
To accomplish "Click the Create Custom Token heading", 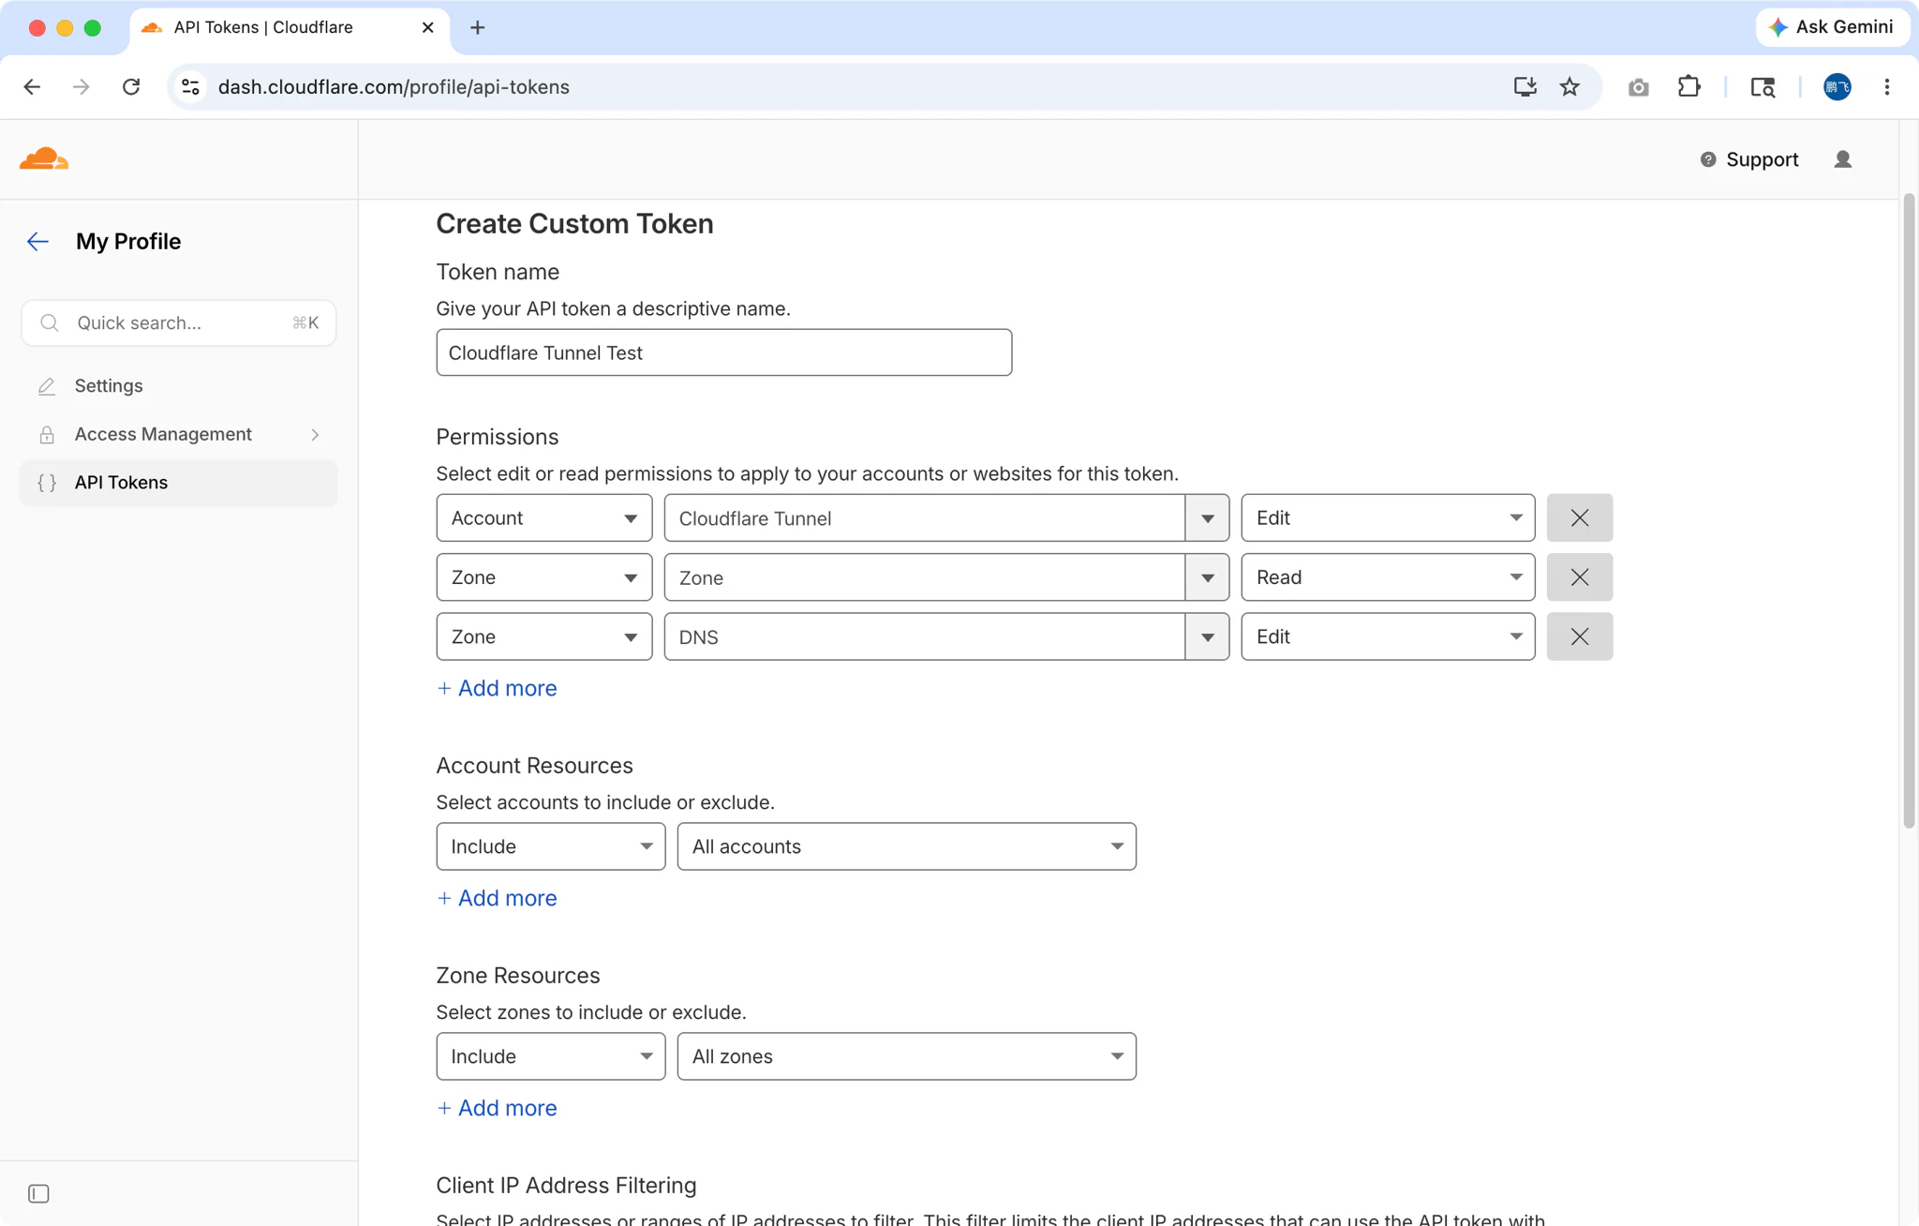I will (x=574, y=224).
